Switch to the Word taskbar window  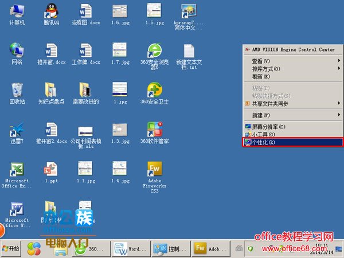click(131, 249)
